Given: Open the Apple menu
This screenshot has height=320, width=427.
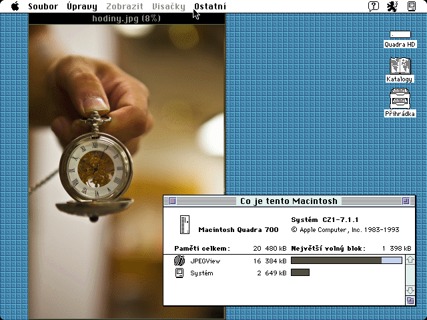Looking at the screenshot, I should pyautogui.click(x=15, y=7).
